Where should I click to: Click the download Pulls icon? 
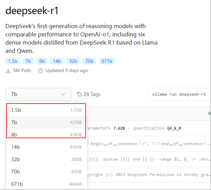pyautogui.click(x=8, y=71)
